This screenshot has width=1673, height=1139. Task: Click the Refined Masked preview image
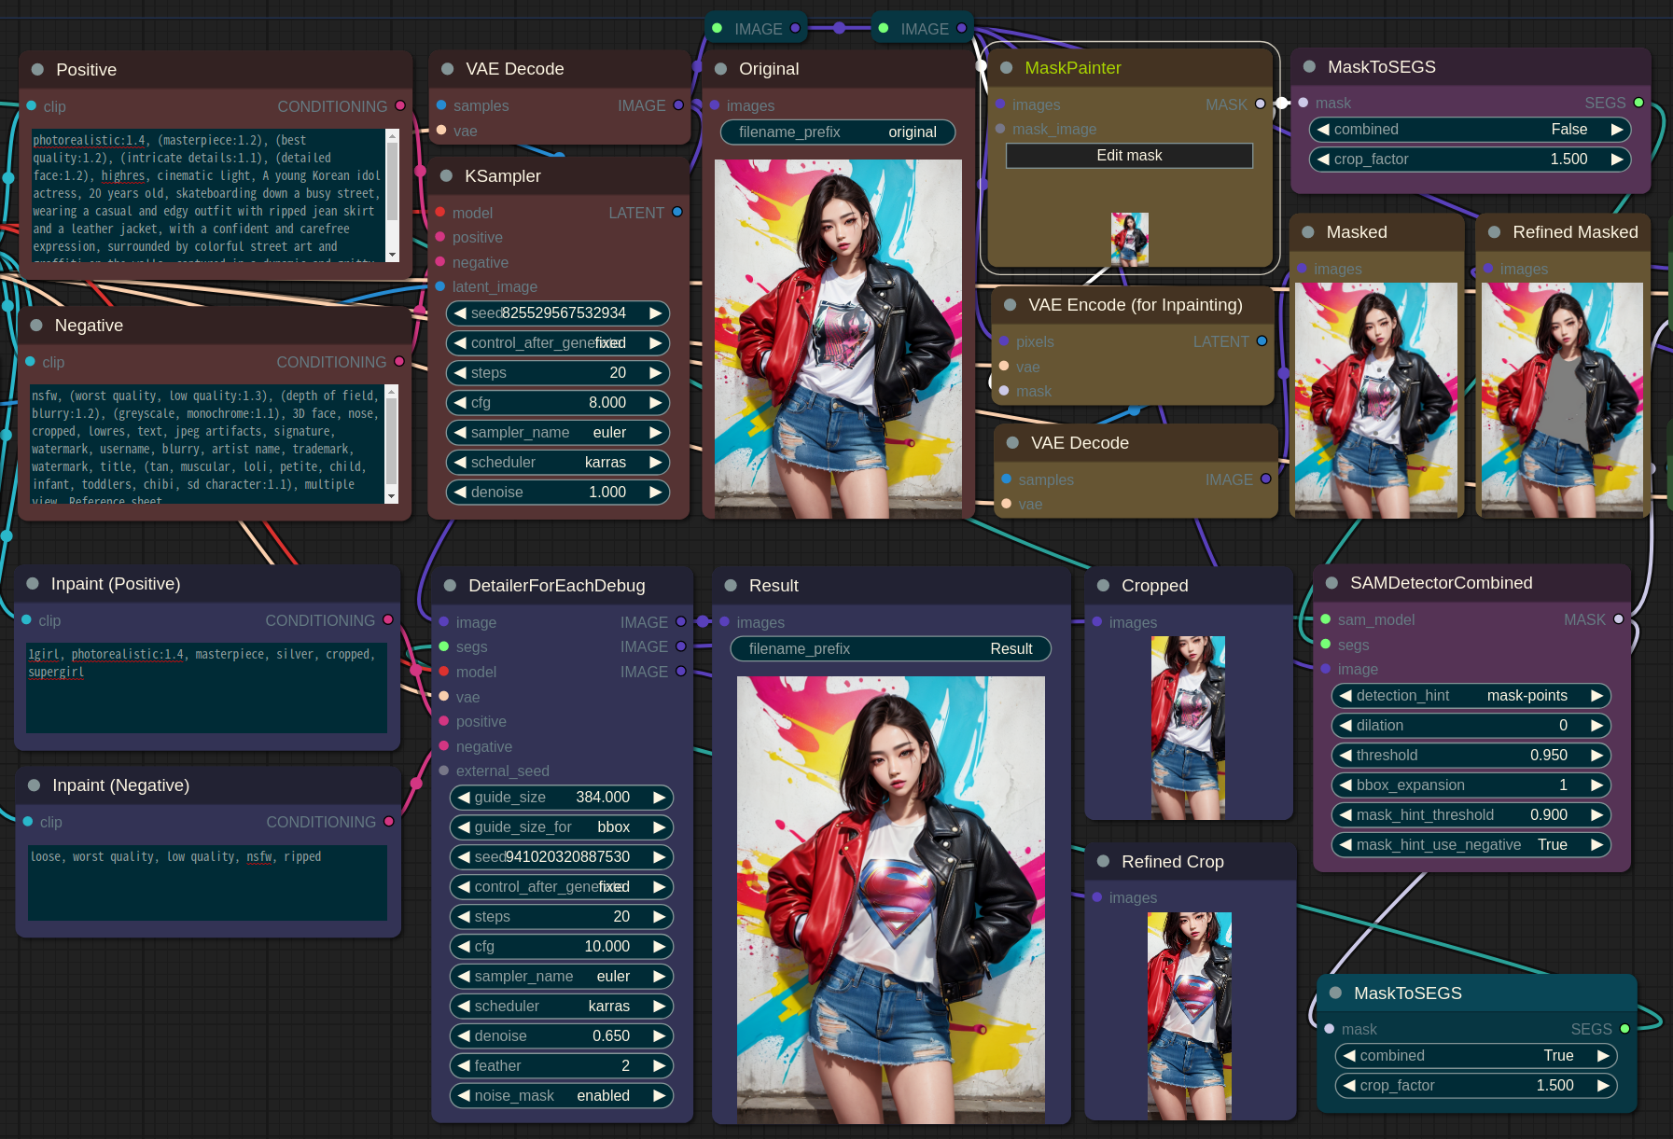point(1562,399)
